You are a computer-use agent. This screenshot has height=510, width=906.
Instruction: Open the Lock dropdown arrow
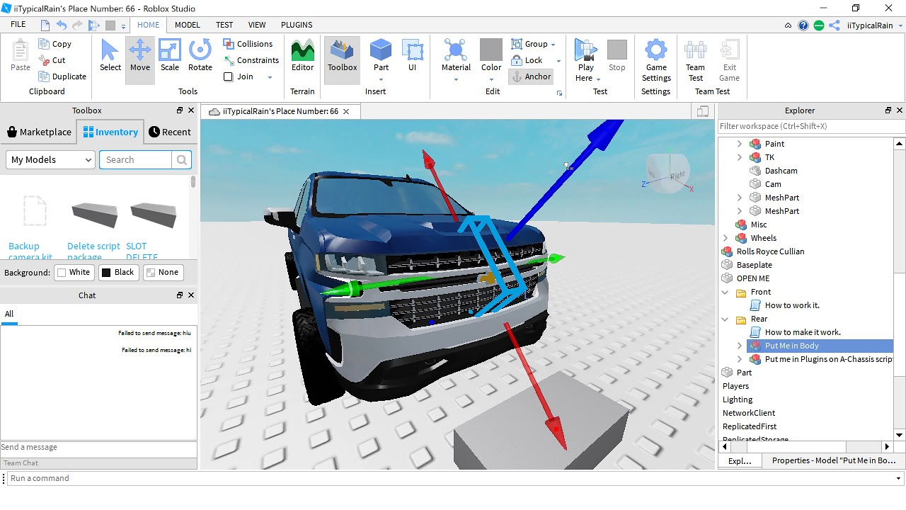click(x=558, y=61)
